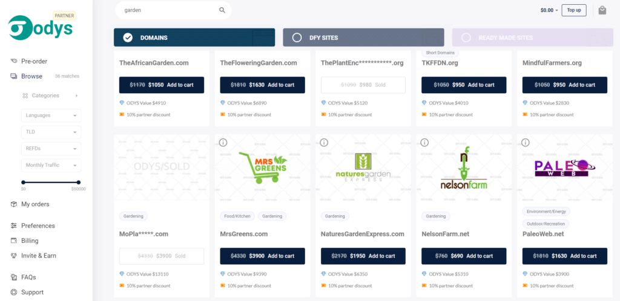This screenshot has width=620, height=301.
Task: Click the Categories grid icon
Action: [25, 95]
